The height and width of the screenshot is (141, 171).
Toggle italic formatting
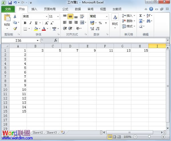[x=30, y=23]
